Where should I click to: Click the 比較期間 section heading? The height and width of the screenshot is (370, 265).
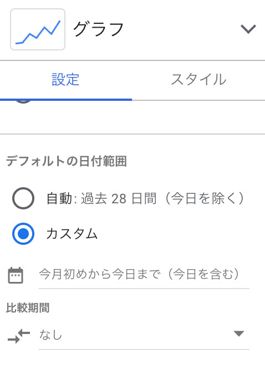pyautogui.click(x=28, y=308)
